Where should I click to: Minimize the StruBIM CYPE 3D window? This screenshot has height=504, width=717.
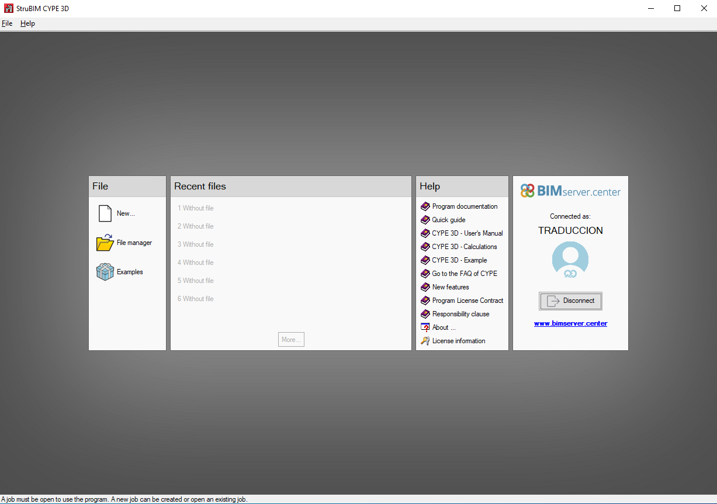(650, 8)
